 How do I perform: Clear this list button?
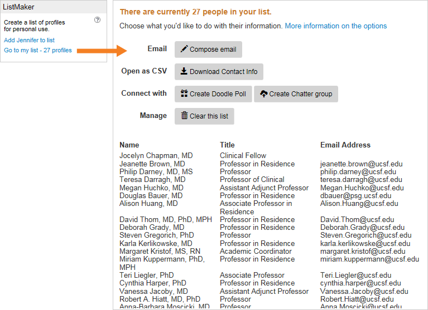204,116
